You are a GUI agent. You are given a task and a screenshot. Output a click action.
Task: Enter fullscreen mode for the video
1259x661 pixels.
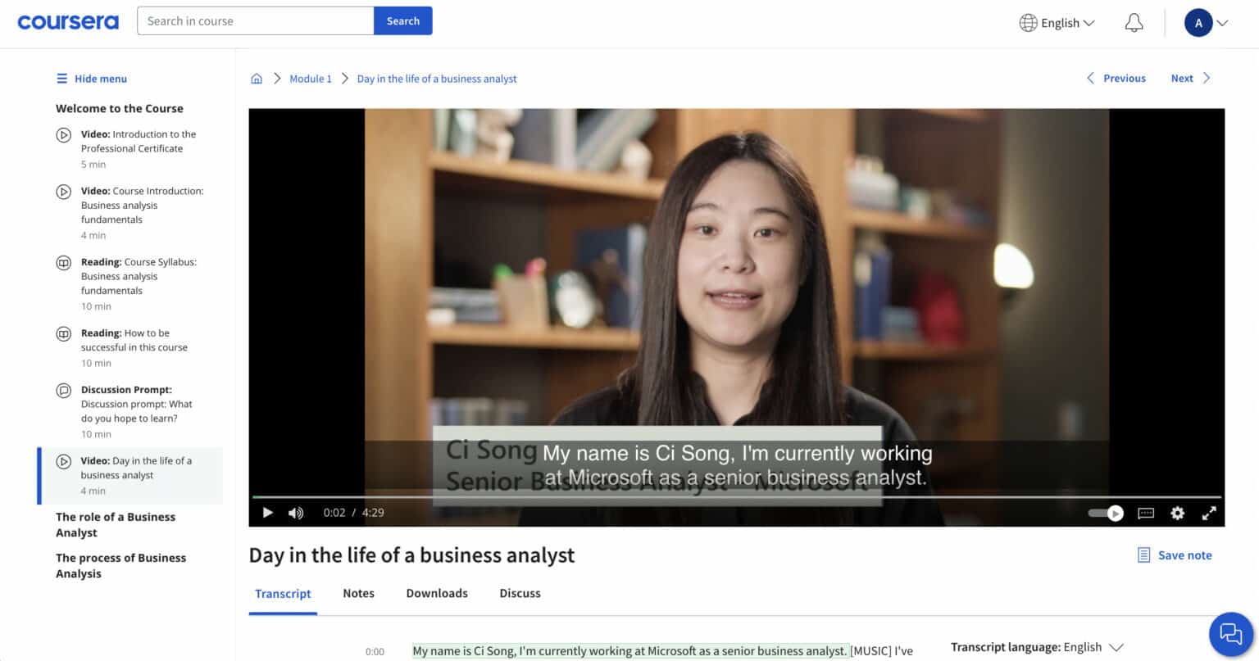[1208, 513]
